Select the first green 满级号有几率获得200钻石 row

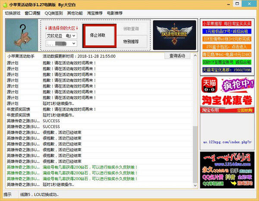pyautogui.click(x=99, y=167)
